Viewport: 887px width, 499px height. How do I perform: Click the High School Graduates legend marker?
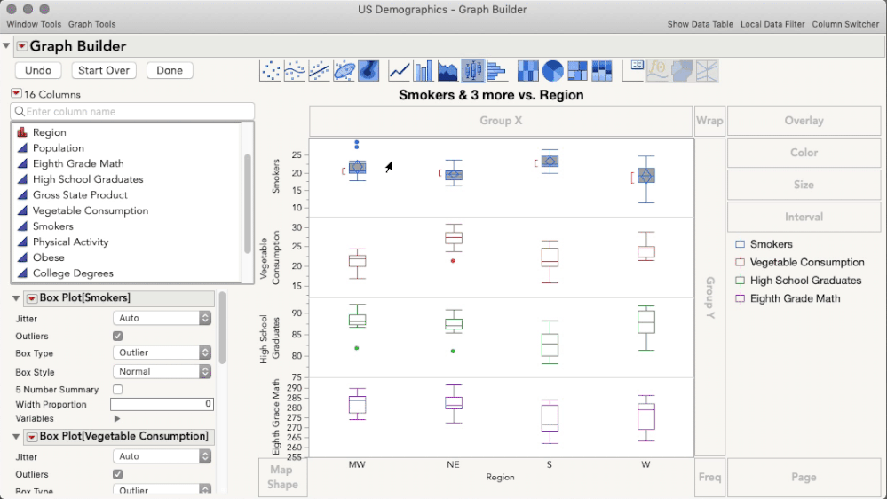coord(740,281)
